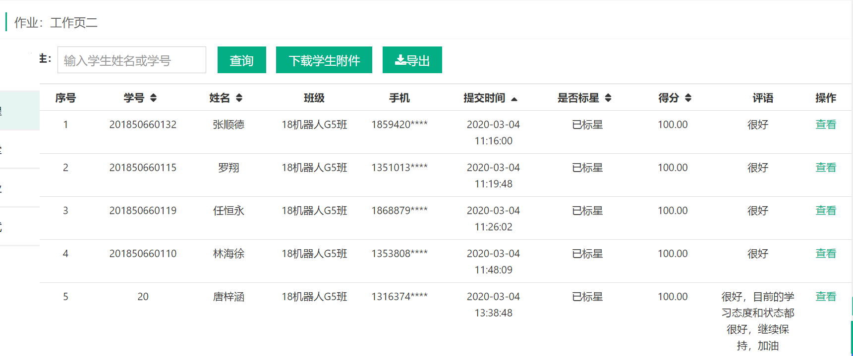Image resolution: width=853 pixels, height=356 pixels.
Task: Click phone number 1316374****
Action: [399, 297]
